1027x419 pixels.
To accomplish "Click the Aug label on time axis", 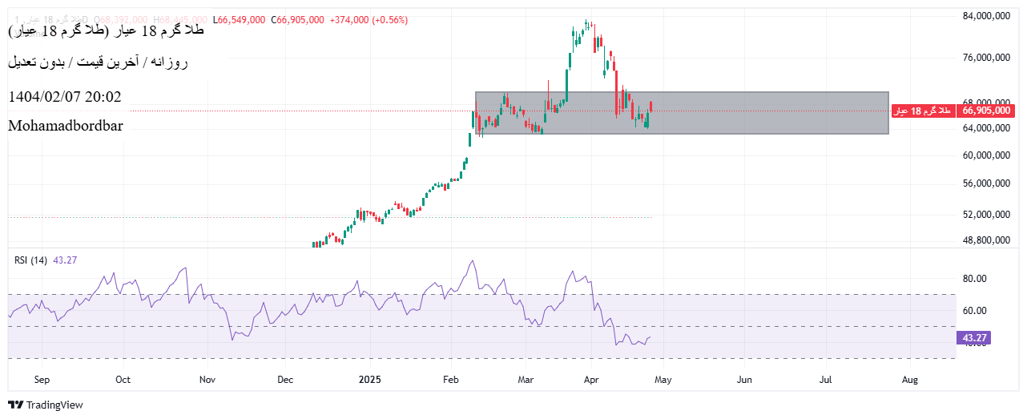I will click(x=909, y=379).
